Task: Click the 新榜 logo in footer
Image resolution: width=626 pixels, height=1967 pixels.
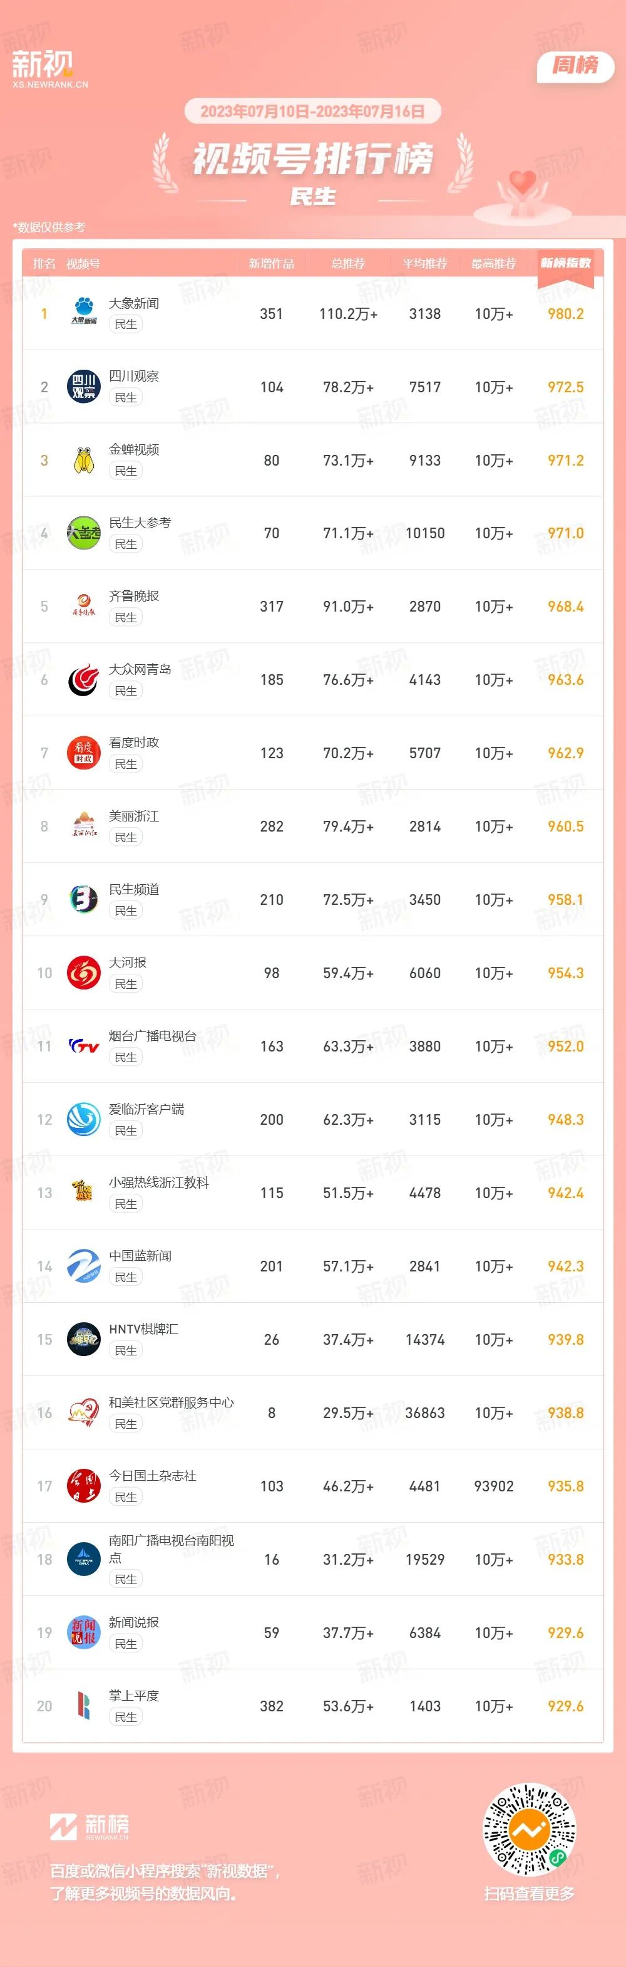Action: [90, 1827]
